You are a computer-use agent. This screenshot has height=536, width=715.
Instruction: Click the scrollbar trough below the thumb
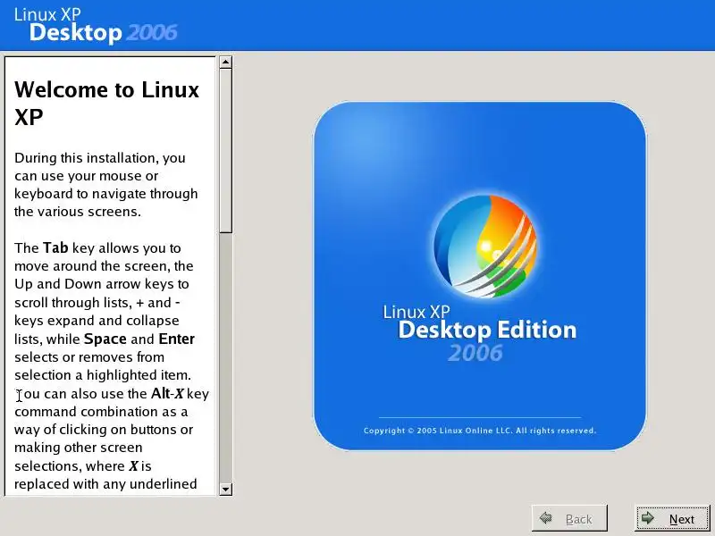pos(225,358)
